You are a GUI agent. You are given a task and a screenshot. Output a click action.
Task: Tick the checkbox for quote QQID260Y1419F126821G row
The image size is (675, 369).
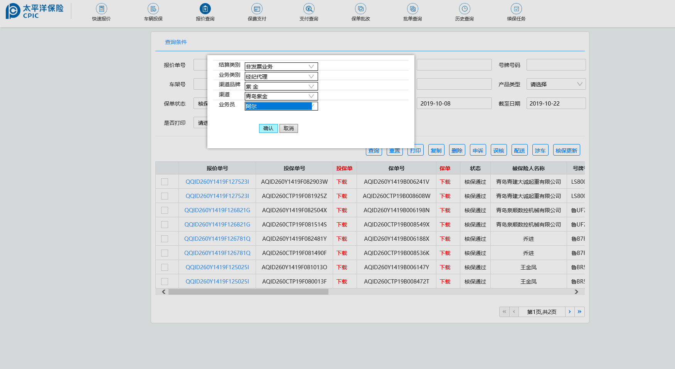(x=165, y=210)
